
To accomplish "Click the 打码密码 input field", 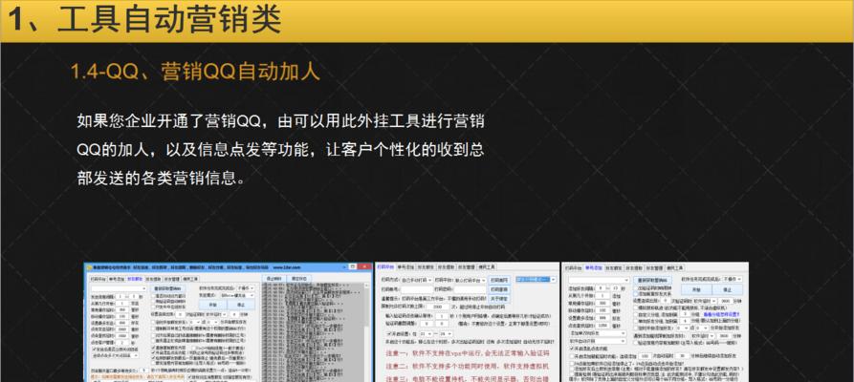I will click(x=470, y=289).
